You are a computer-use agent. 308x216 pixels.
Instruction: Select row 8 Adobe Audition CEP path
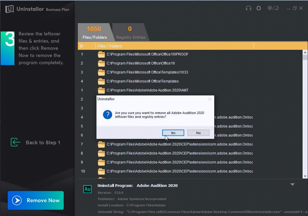[180, 153]
